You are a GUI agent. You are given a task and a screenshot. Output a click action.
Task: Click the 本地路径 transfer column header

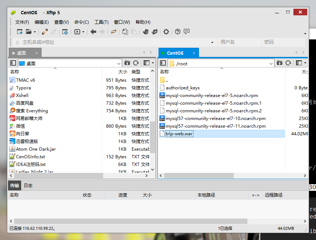(x=222, y=195)
